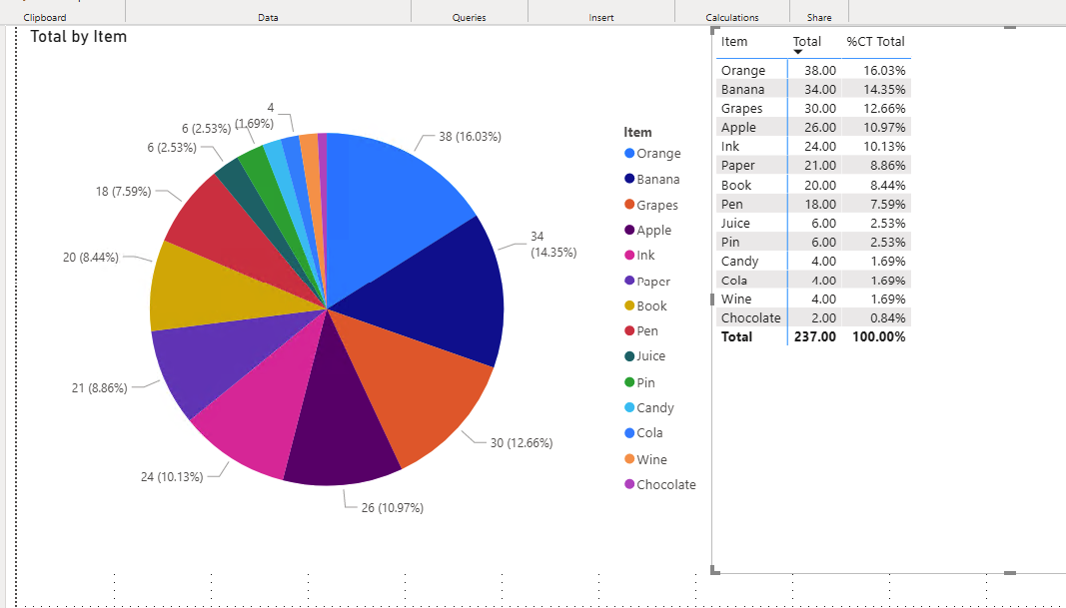The image size is (1066, 608).
Task: Open the Insert ribbon group label
Action: point(601,18)
